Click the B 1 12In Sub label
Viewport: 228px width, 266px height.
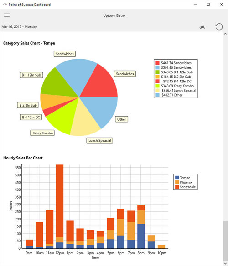[x=31, y=75]
